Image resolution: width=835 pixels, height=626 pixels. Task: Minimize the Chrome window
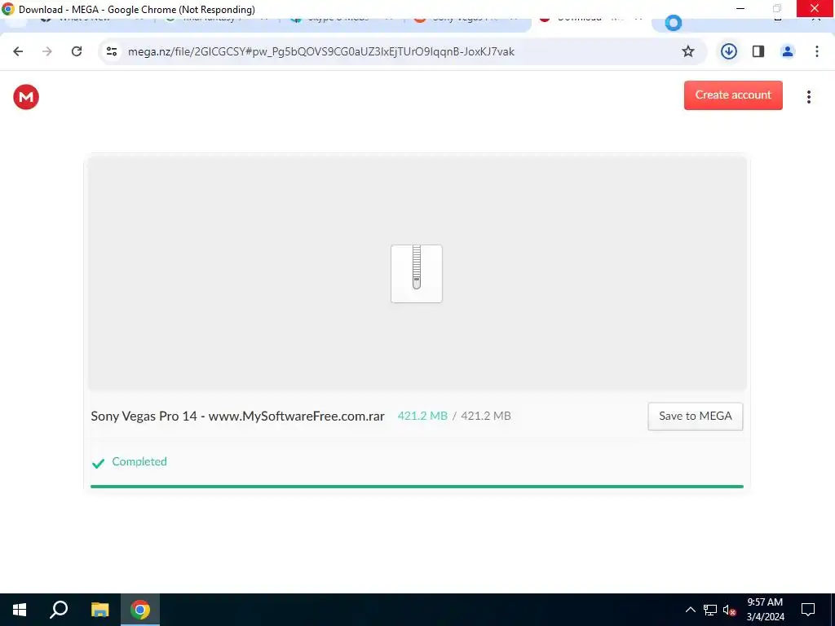pyautogui.click(x=740, y=8)
